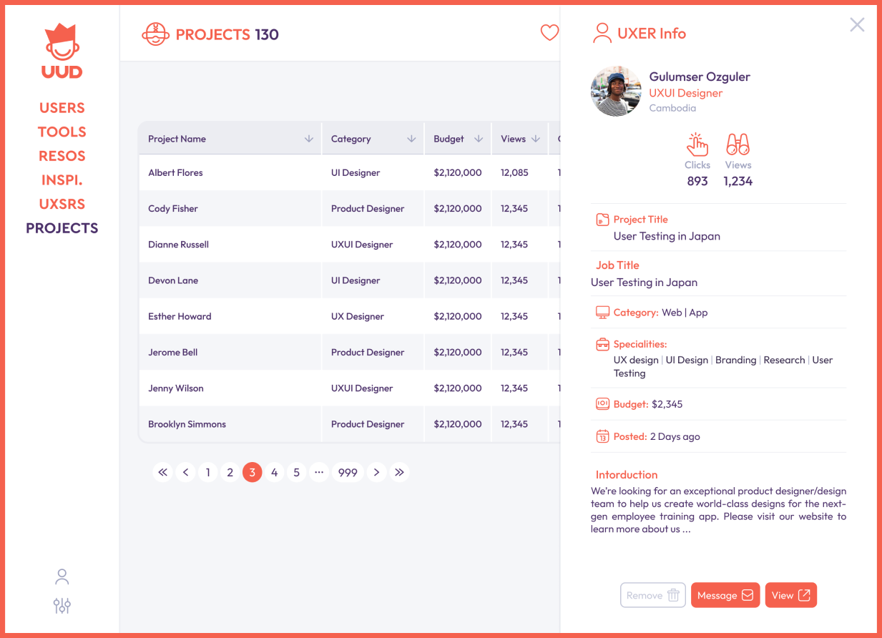This screenshot has height=638, width=882.
Task: Close the UXER Info panel
Action: pyautogui.click(x=857, y=25)
